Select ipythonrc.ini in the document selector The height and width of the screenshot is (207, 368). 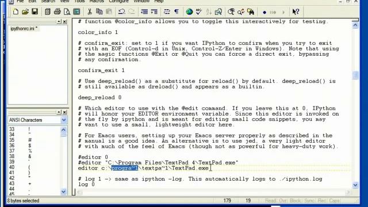(24, 29)
